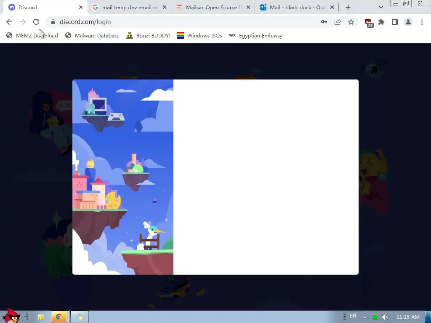Open the saved passwords key icon
Image resolution: width=431 pixels, height=323 pixels.
(x=324, y=22)
